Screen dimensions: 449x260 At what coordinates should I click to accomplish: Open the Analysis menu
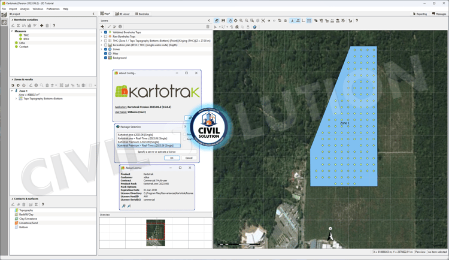(25, 9)
